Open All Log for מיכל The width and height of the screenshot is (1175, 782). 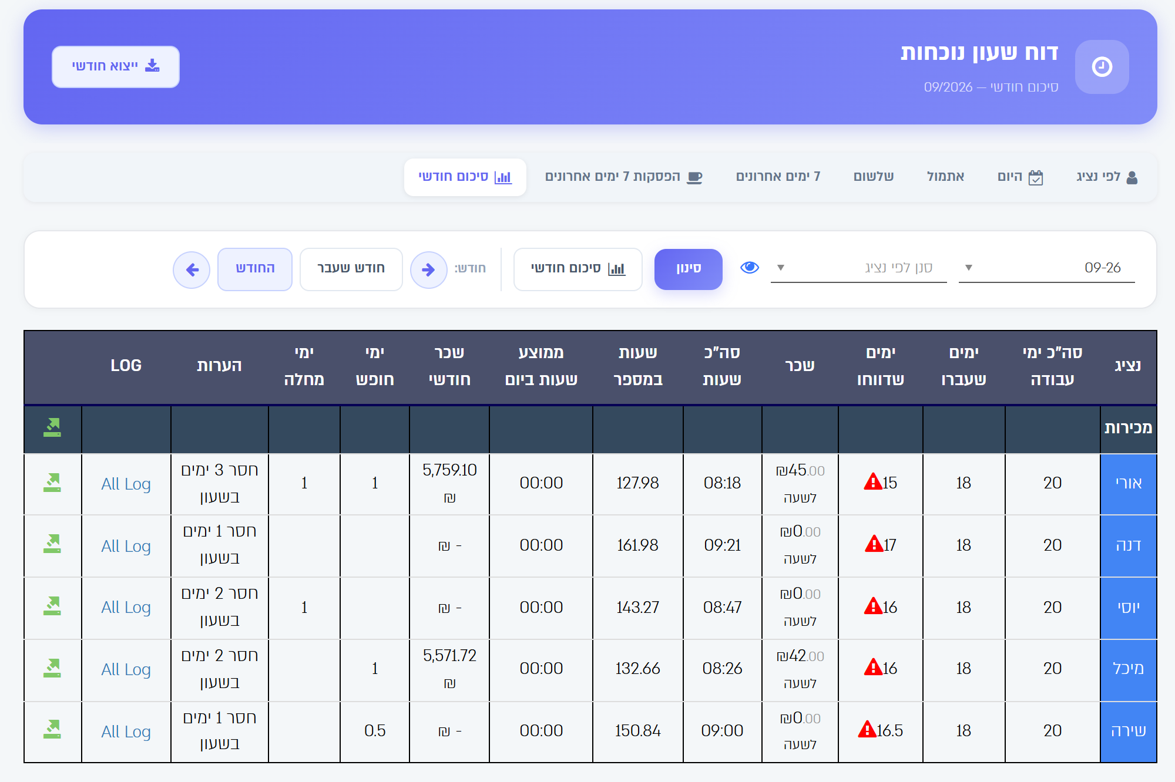pyautogui.click(x=126, y=669)
